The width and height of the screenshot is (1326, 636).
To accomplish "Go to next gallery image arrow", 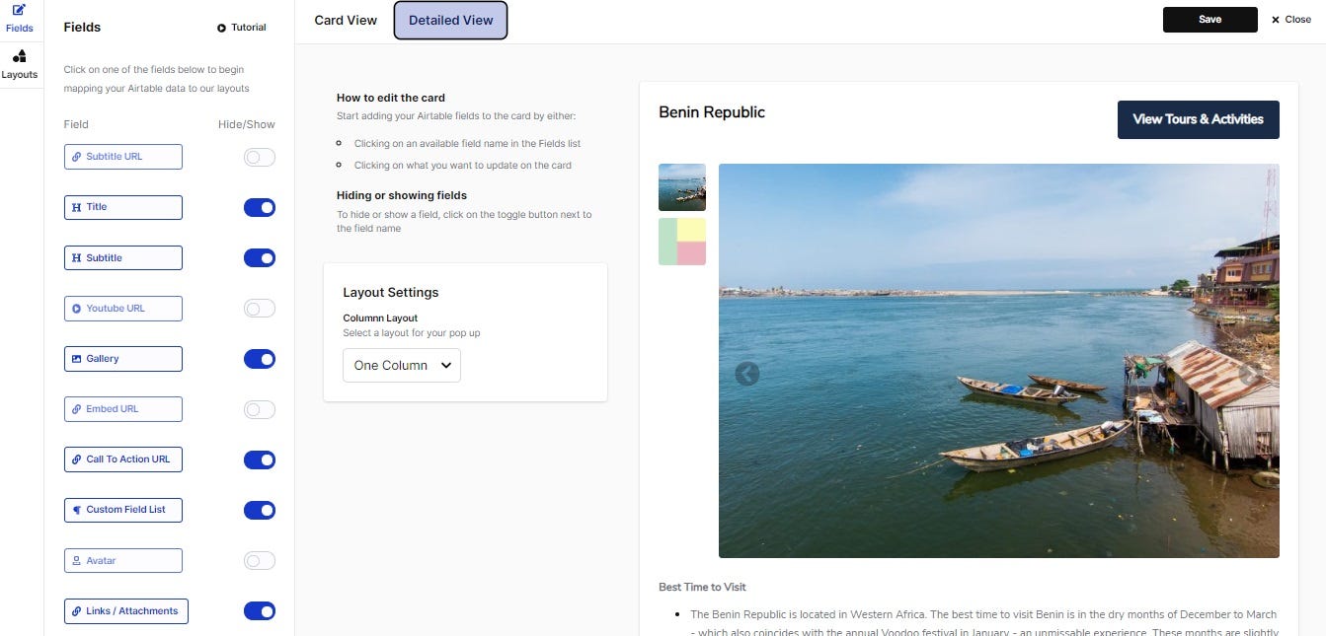I will 1250,374.
